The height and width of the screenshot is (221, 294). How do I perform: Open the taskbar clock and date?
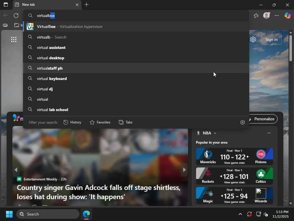click(x=281, y=214)
